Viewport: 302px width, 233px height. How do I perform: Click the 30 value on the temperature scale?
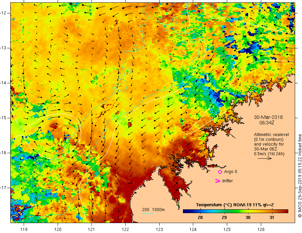tap(248, 218)
